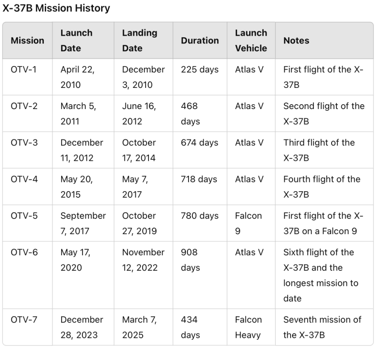This screenshot has height=348, width=376.
Task: Select the OTV-7 mission cell
Action: pos(27,327)
